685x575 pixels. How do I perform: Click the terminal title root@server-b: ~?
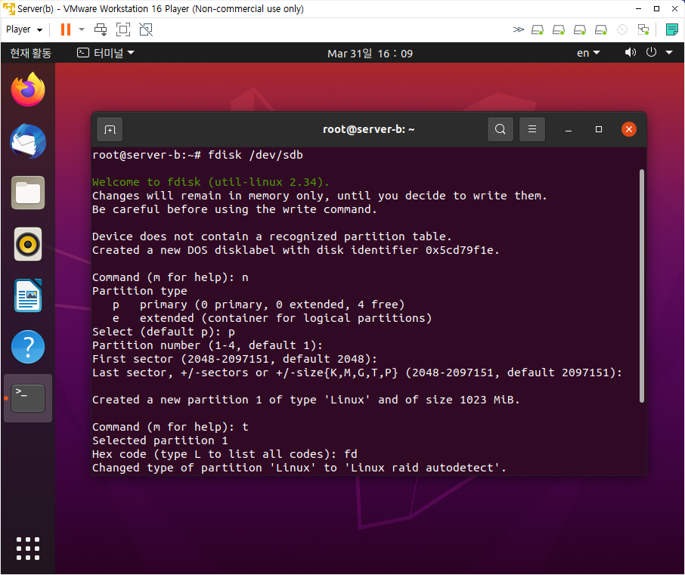pyautogui.click(x=369, y=129)
